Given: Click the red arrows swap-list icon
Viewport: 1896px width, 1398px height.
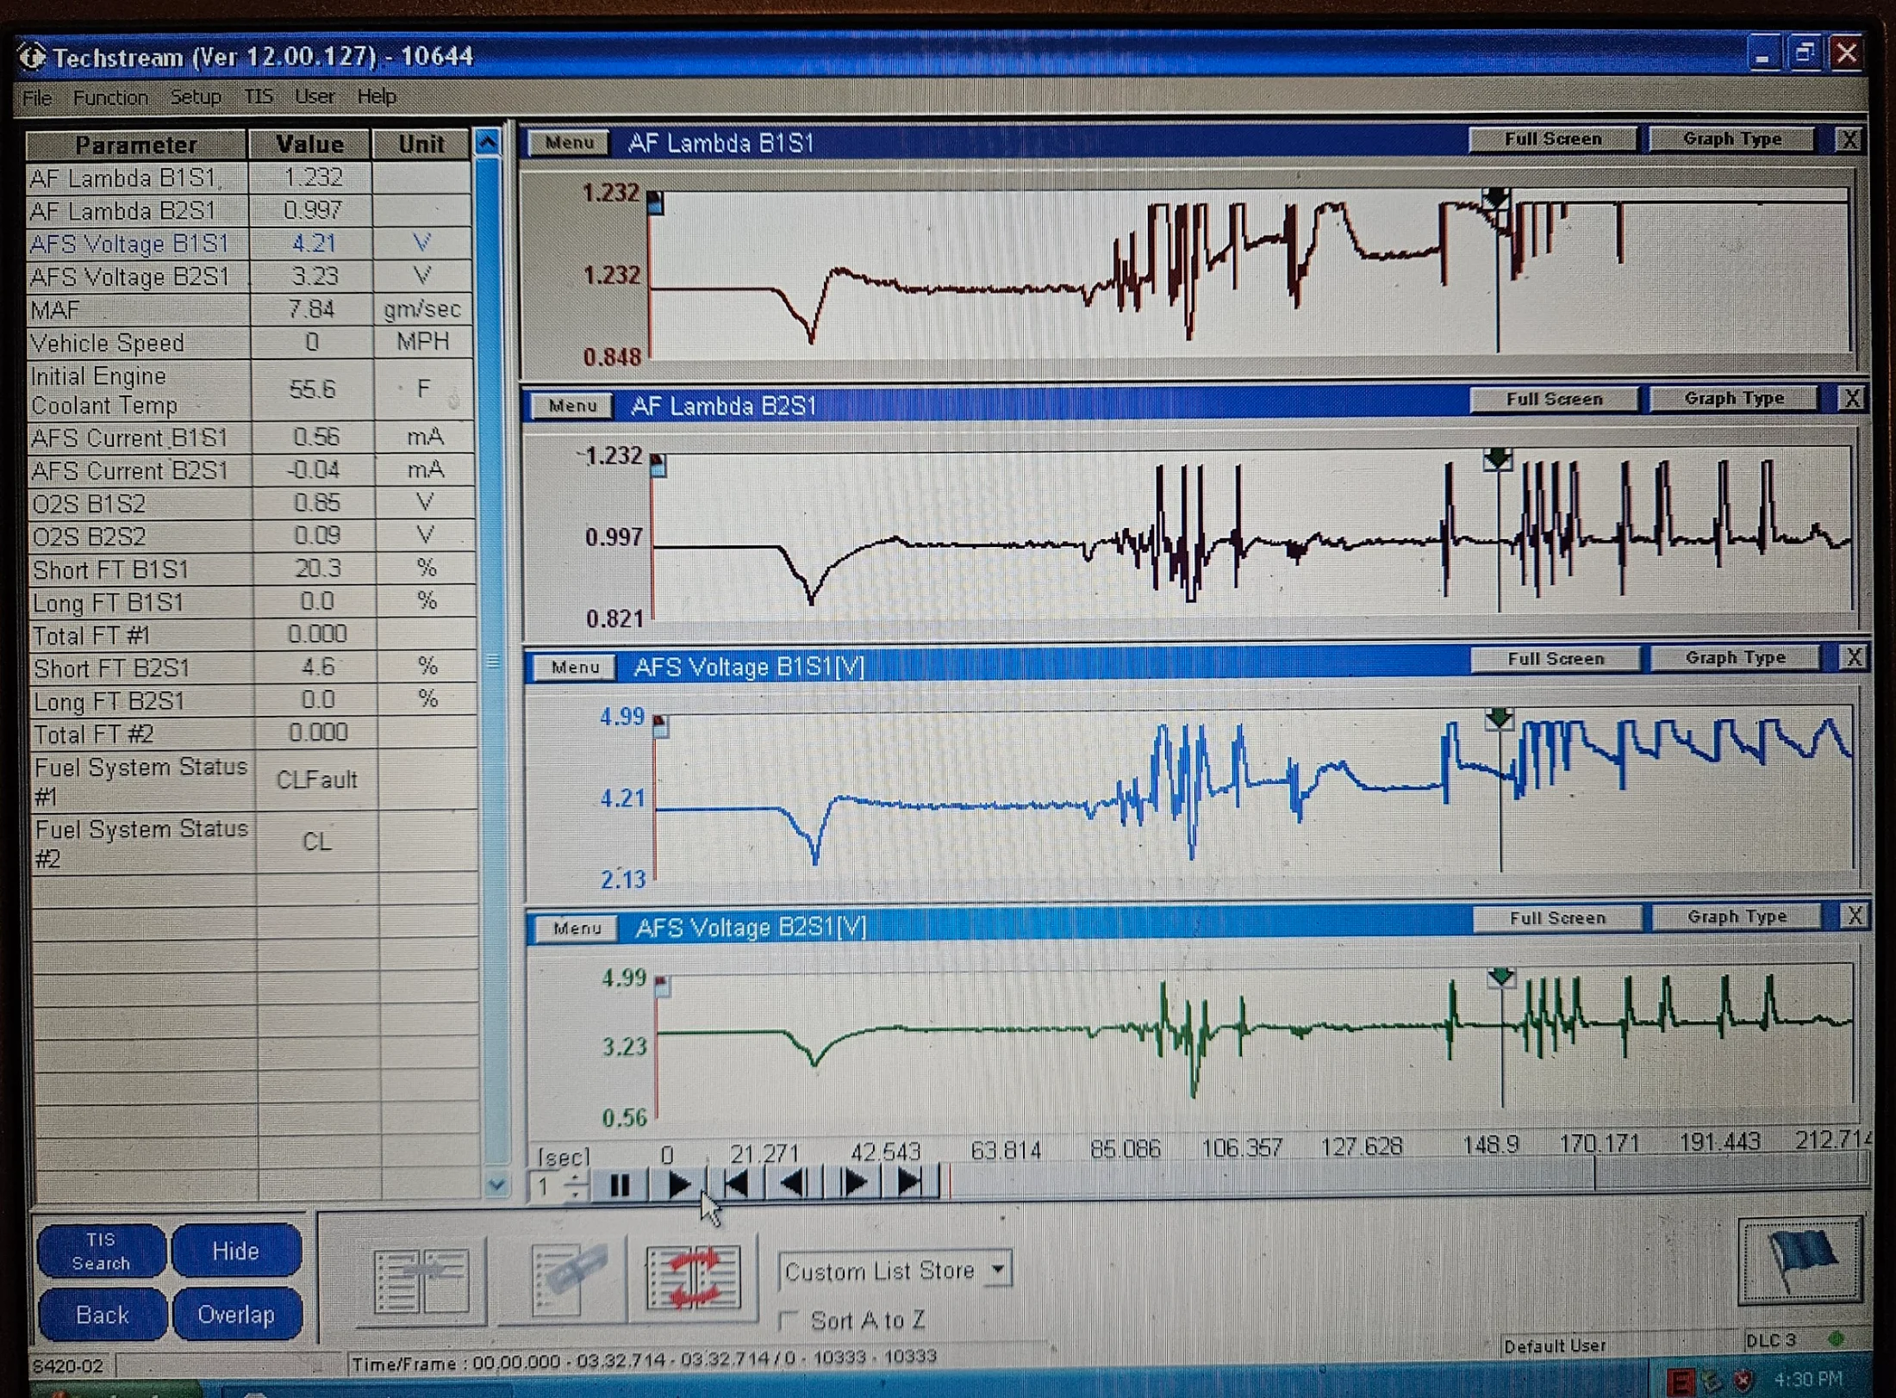Looking at the screenshot, I should (693, 1277).
